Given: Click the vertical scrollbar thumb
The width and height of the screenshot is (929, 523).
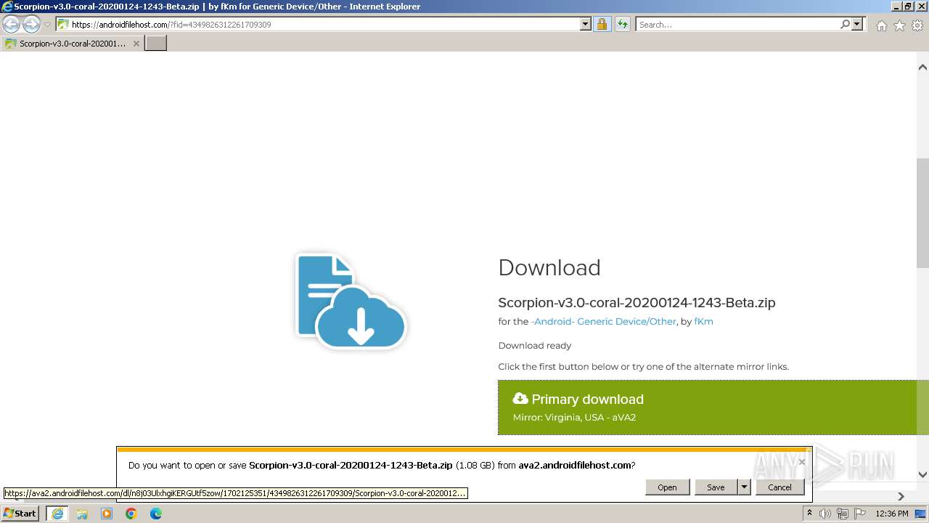Looking at the screenshot, I should (922, 213).
